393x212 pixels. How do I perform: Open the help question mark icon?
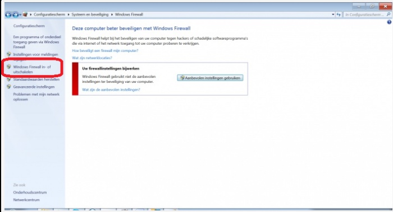pyautogui.click(x=389, y=22)
